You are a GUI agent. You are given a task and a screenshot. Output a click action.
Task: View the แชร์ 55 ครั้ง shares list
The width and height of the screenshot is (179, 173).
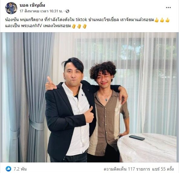point(163,169)
